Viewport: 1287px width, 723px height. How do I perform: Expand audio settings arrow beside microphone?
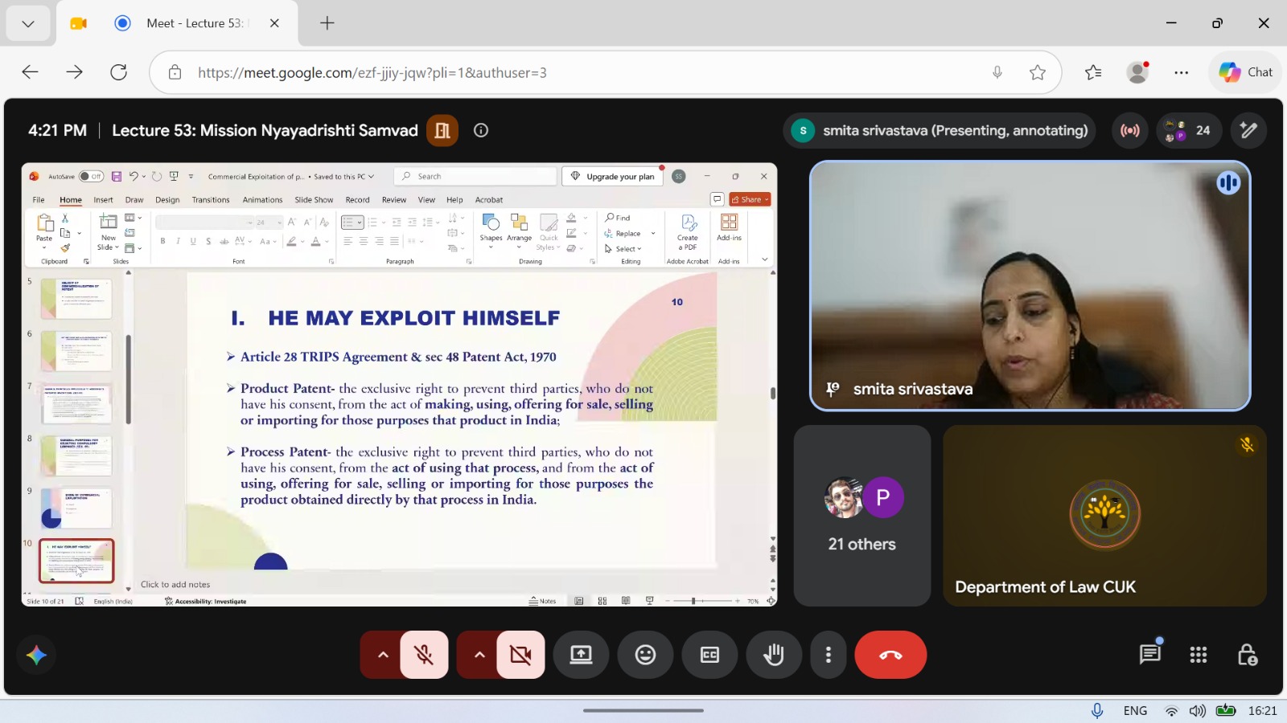coord(383,655)
